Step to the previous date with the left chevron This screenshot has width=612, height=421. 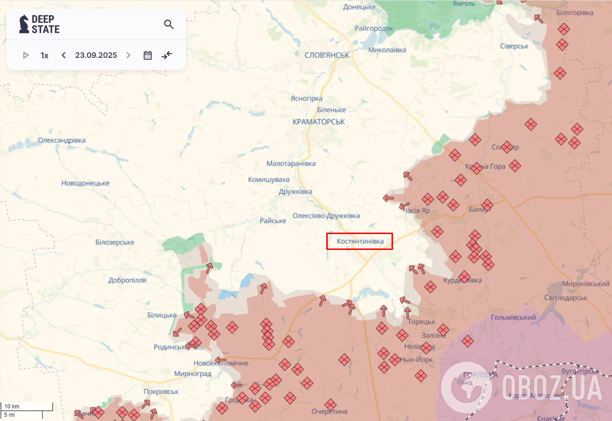63,55
